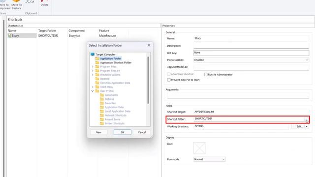Click the Recent Items folder icon

pyautogui.click(x=102, y=119)
